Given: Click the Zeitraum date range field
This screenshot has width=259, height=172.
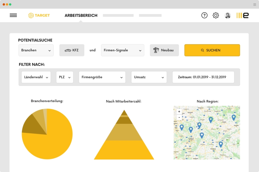Looking at the screenshot, I should pos(203,77).
